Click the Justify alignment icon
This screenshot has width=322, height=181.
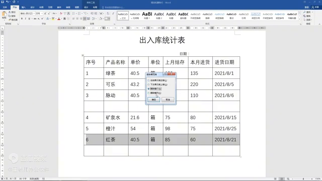[x=85, y=19]
